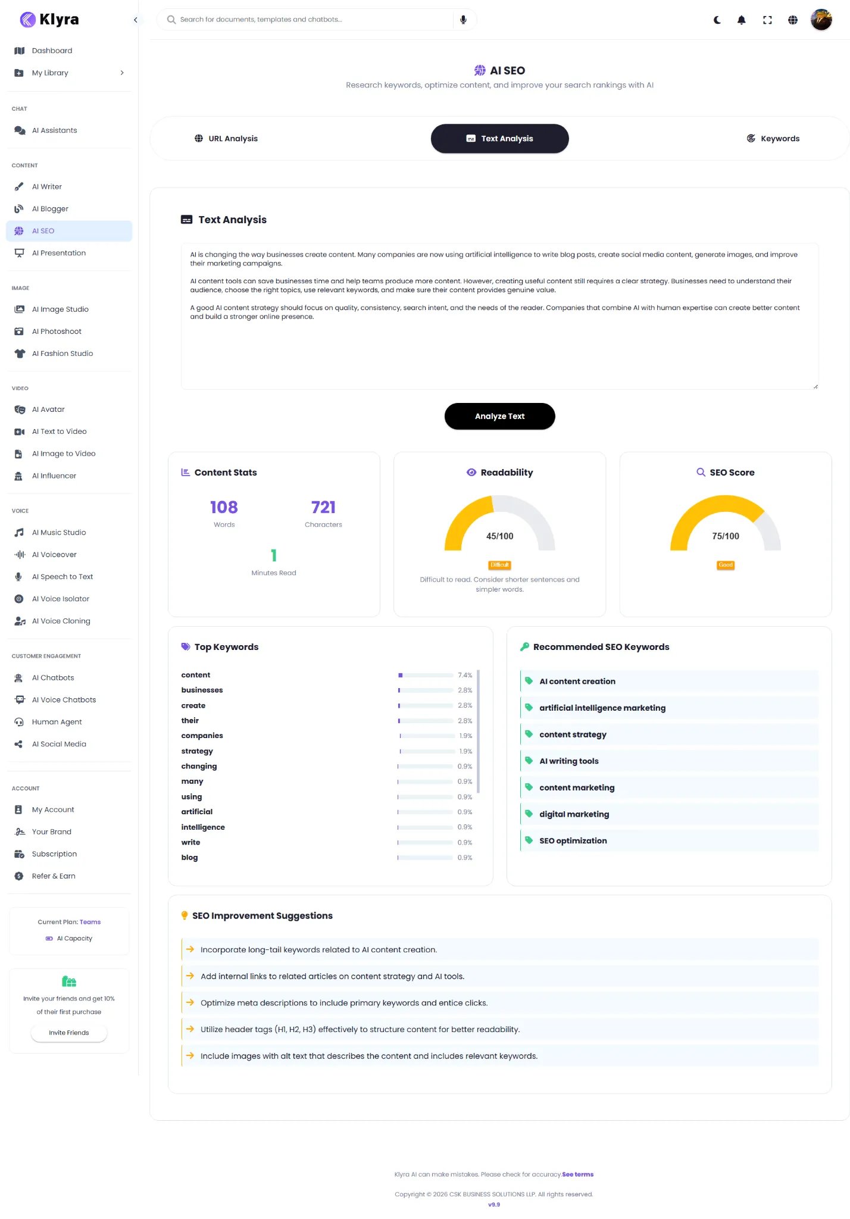850x1219 pixels.
Task: Enter fullscreen mode icon
Action: 767,20
